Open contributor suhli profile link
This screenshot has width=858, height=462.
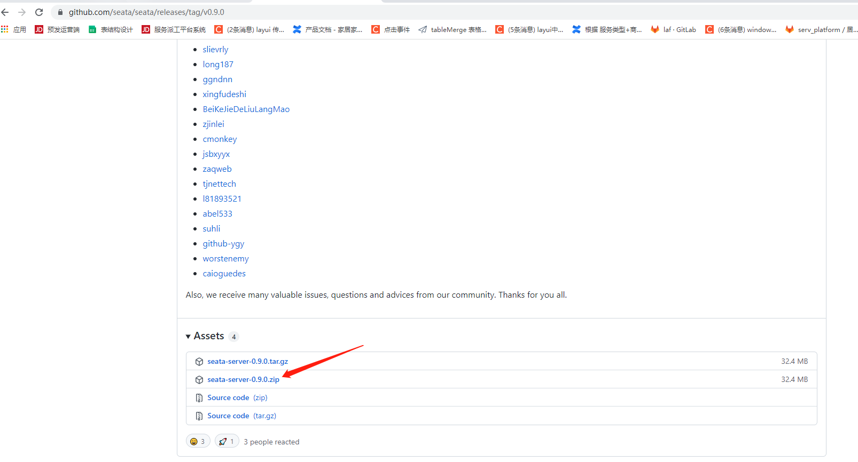(x=211, y=228)
